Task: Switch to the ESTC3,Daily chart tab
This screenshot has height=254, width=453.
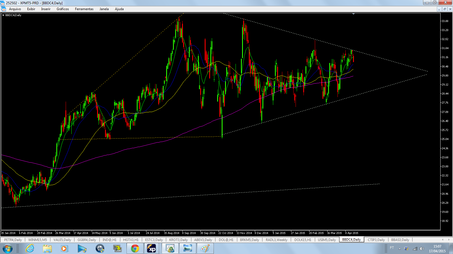Action: [154, 240]
